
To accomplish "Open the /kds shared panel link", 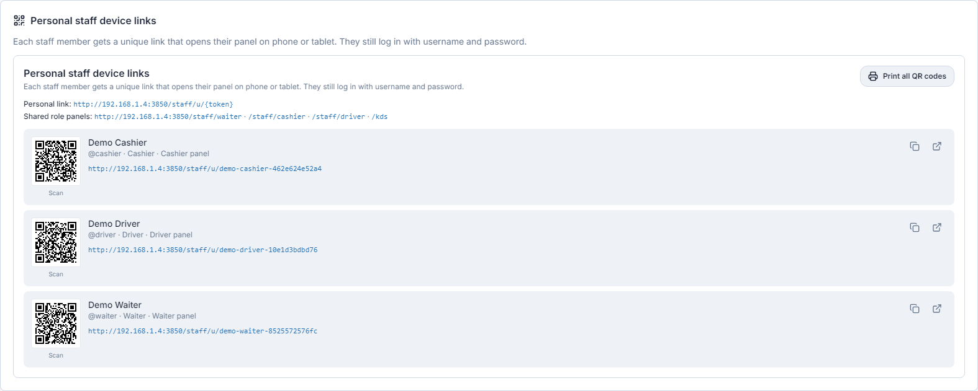I will click(379, 116).
